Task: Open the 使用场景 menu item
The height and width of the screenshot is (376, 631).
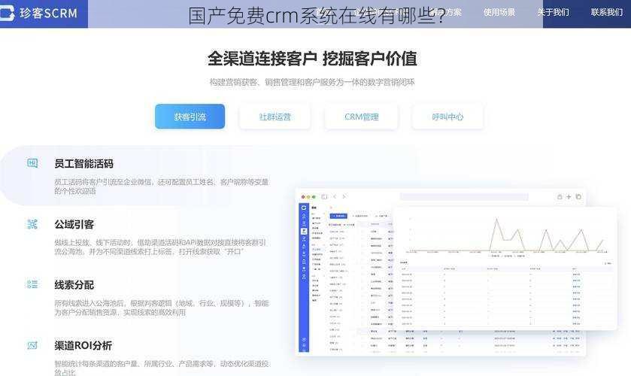Action: click(x=499, y=13)
